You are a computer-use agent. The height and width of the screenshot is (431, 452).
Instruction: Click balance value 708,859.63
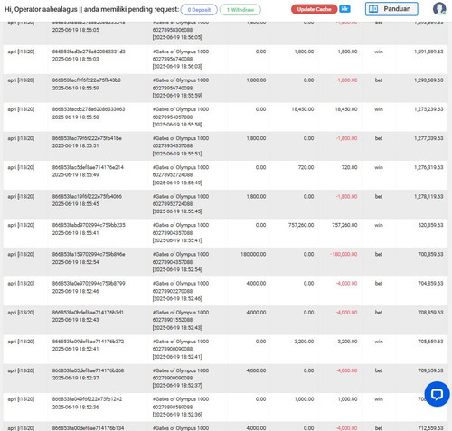coord(430,313)
